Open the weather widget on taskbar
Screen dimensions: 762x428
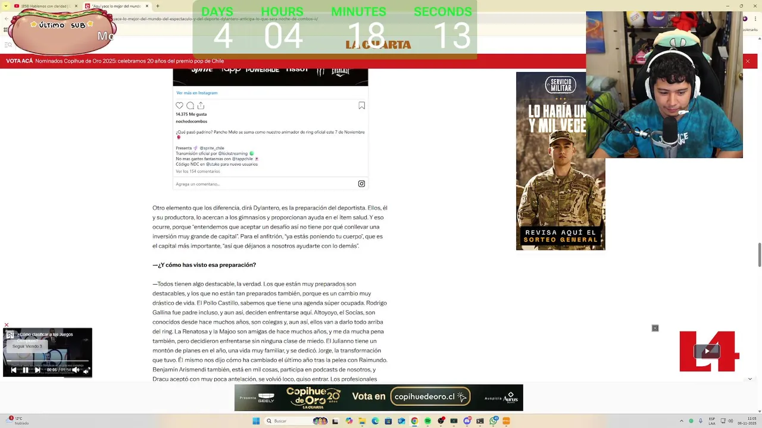(18, 421)
